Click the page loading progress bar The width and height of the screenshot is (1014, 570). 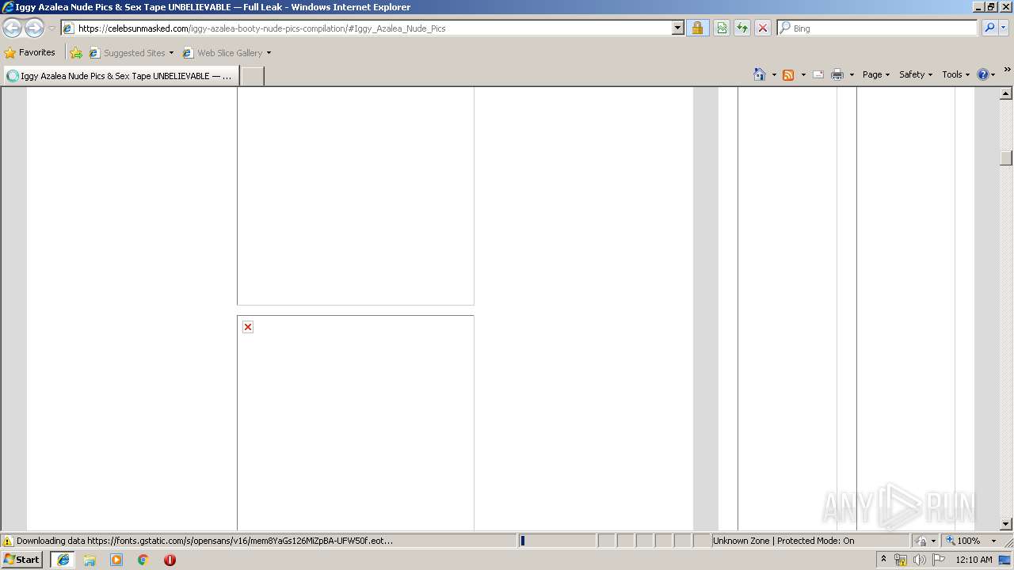click(557, 541)
